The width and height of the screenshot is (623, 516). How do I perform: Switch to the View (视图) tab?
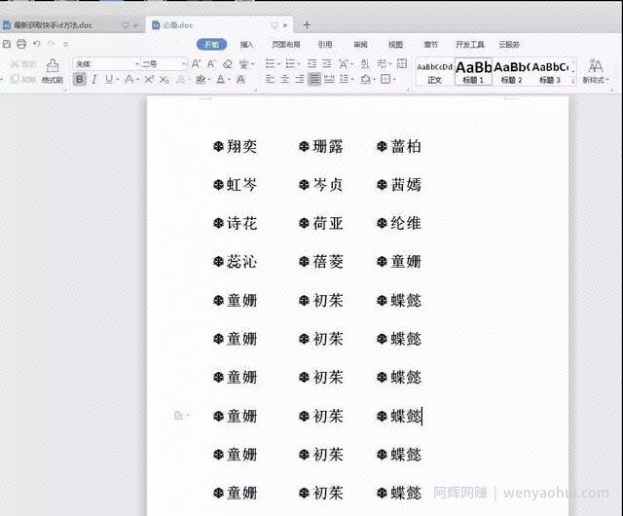pyautogui.click(x=395, y=45)
